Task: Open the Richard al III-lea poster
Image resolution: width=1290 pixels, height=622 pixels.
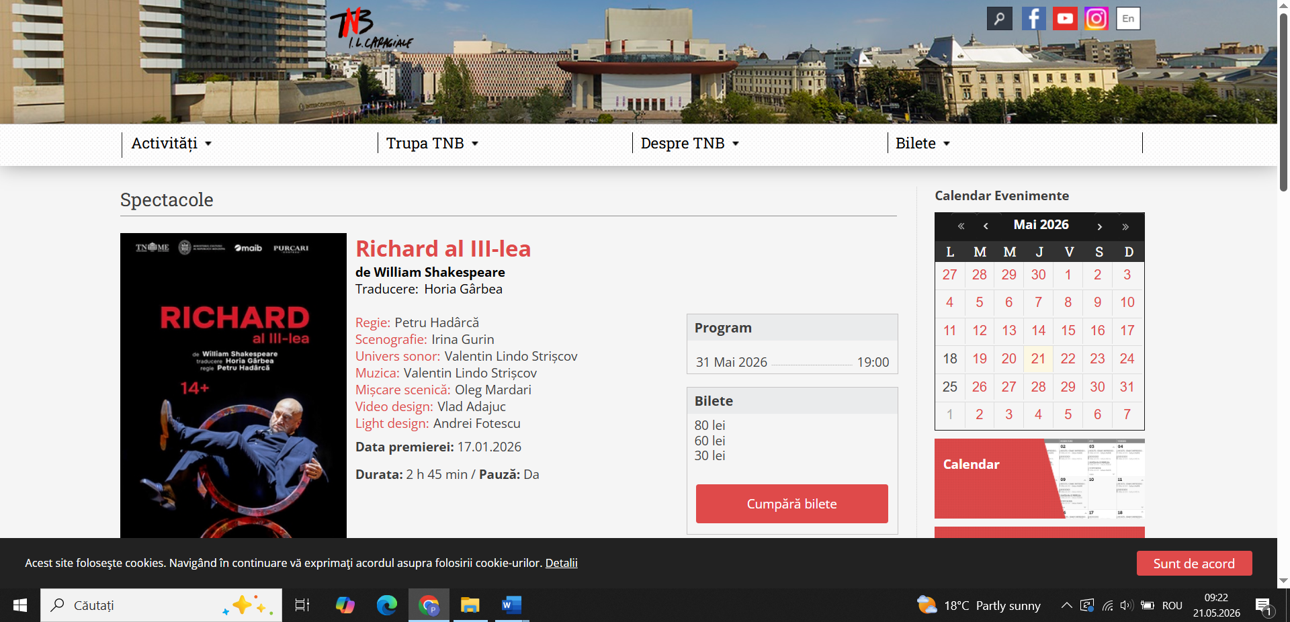Action: (233, 386)
